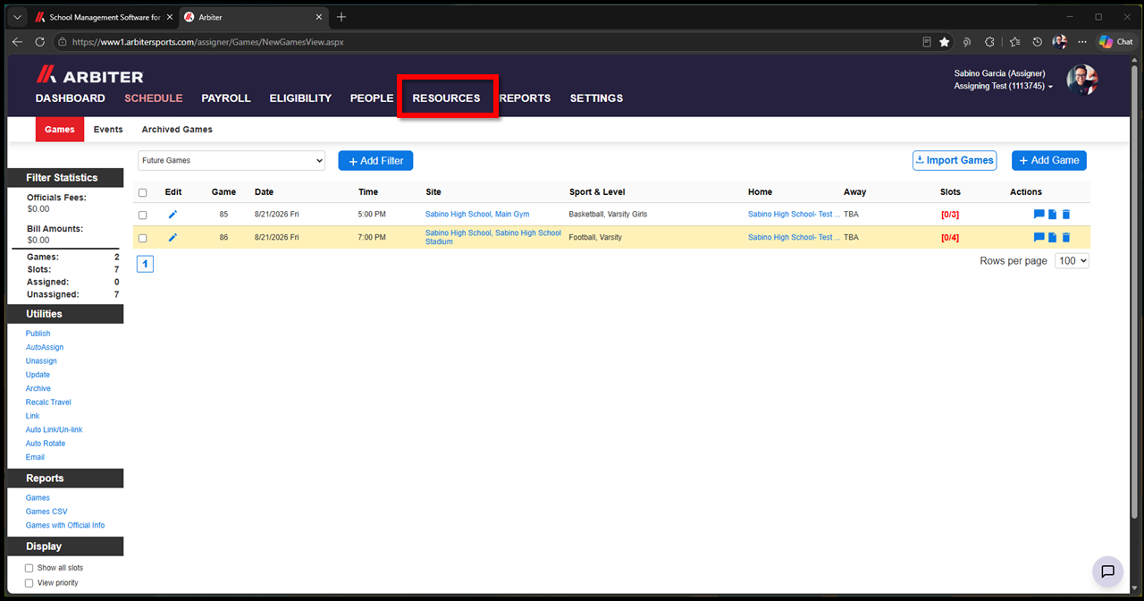Image resolution: width=1144 pixels, height=601 pixels.
Task: Open message icon for game 86
Action: (x=1039, y=237)
